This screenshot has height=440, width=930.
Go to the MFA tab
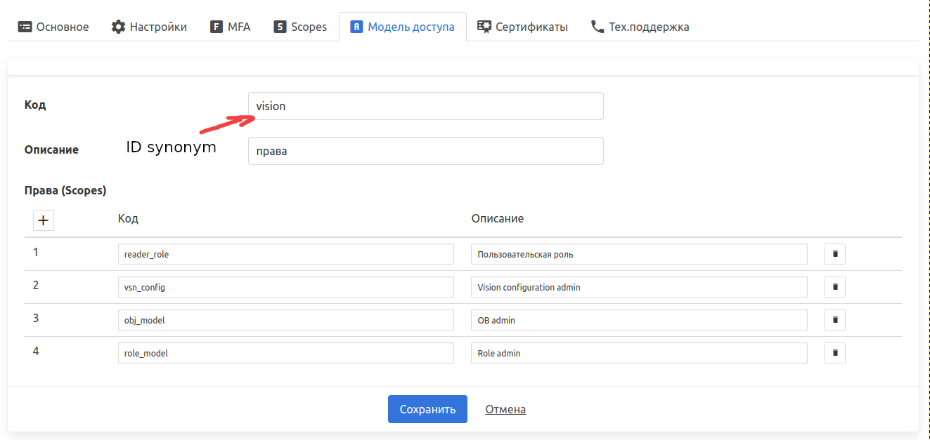(x=230, y=27)
